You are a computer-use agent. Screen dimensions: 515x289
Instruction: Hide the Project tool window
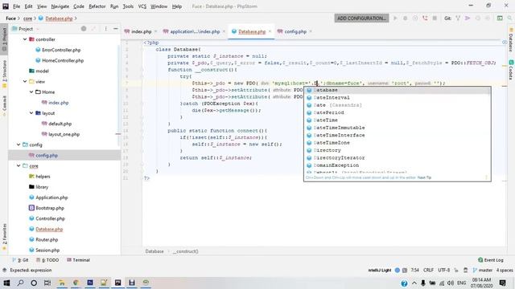pos(116,29)
